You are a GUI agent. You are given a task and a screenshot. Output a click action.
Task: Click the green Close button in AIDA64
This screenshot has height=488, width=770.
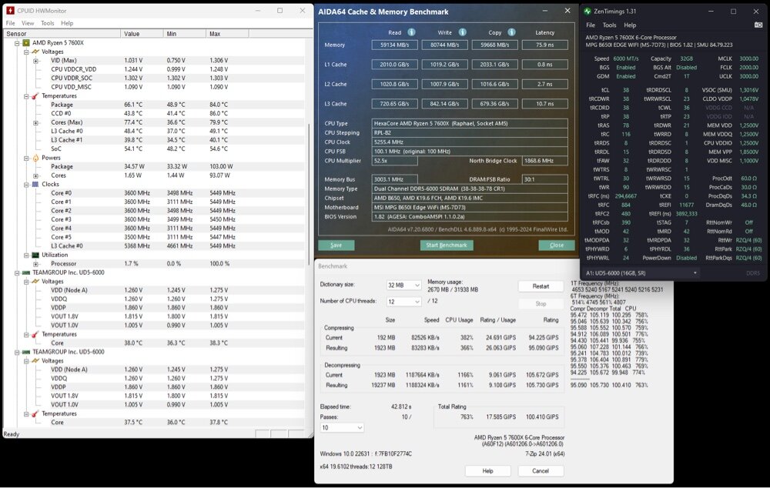[557, 245]
